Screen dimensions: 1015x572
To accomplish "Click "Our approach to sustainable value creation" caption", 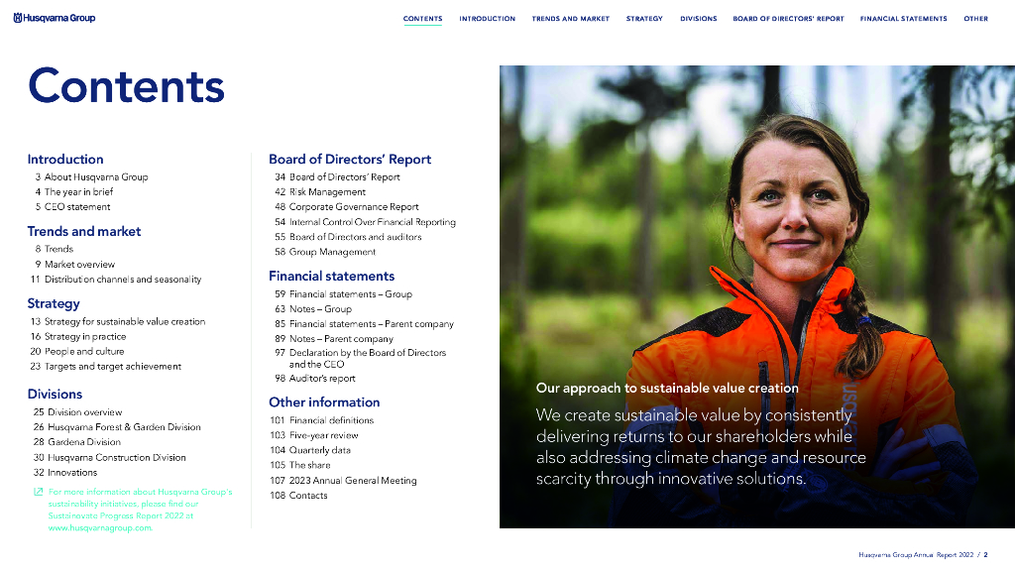I will pyautogui.click(x=667, y=389).
